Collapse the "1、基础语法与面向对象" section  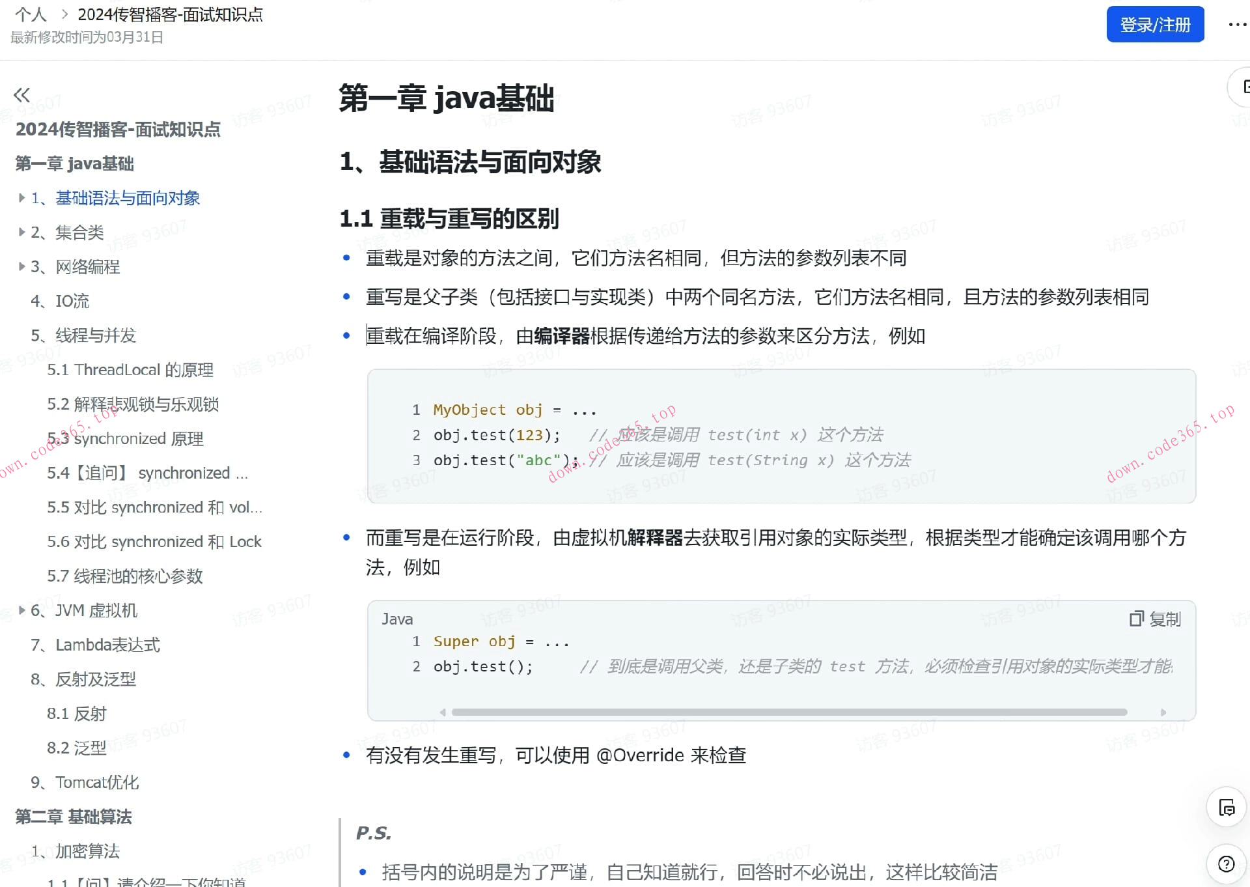[21, 198]
